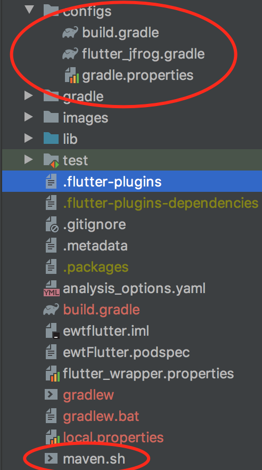This screenshot has height=470, width=262.
Task: Click the module file icon next to ewtflutter.iml
Action: [52, 331]
